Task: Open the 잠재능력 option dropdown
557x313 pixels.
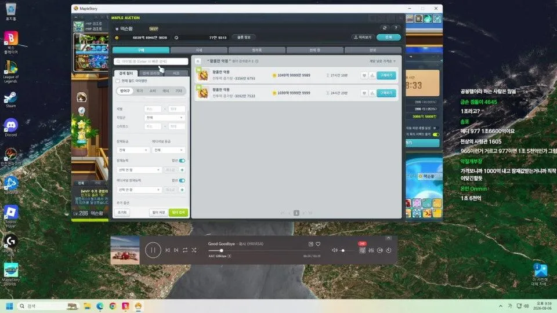Action: point(139,170)
